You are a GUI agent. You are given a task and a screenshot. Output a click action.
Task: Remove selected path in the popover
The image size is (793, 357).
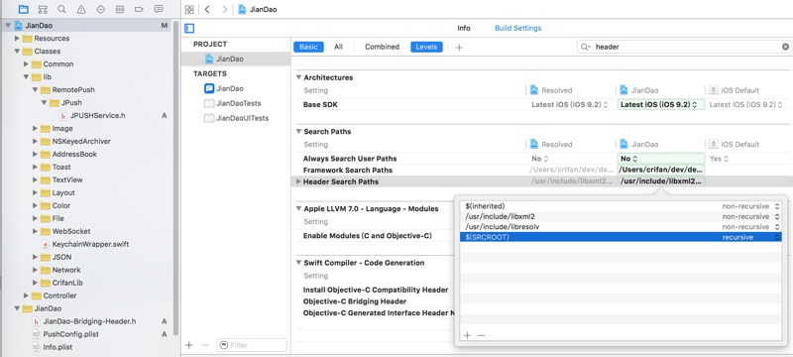tap(481, 335)
